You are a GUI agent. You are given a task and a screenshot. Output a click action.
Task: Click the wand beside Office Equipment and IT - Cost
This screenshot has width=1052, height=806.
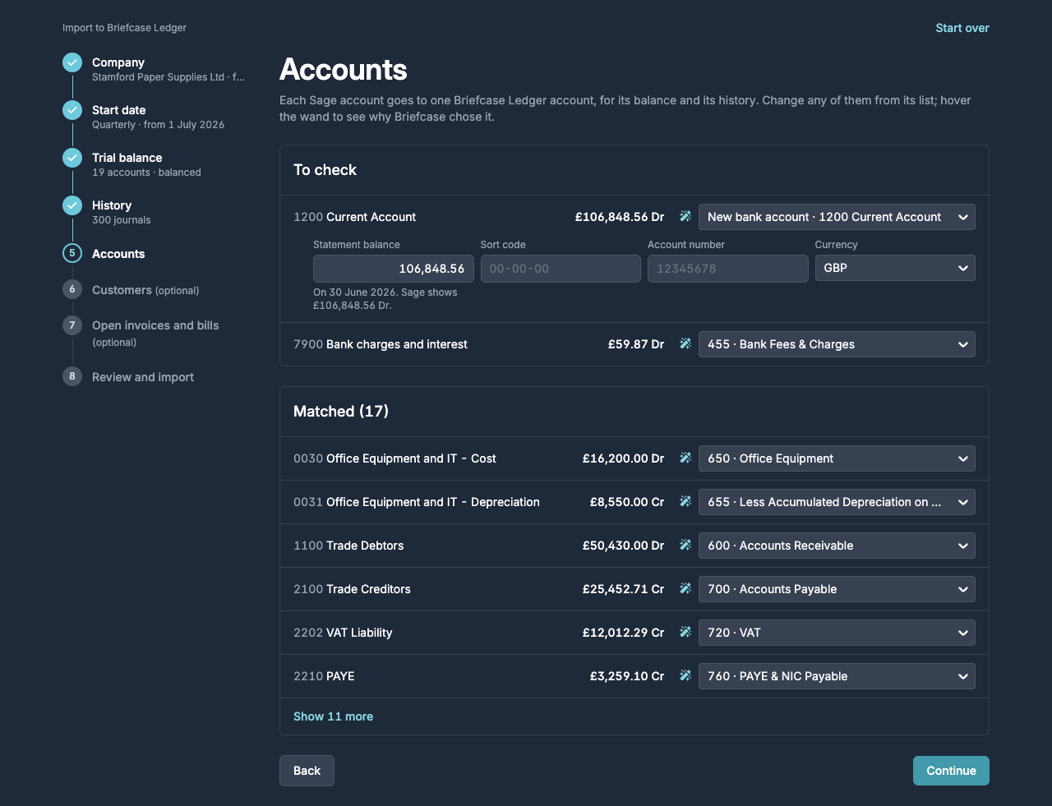click(x=685, y=458)
